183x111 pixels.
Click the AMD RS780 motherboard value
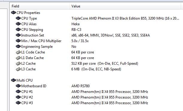pyautogui.click(x=80, y=86)
